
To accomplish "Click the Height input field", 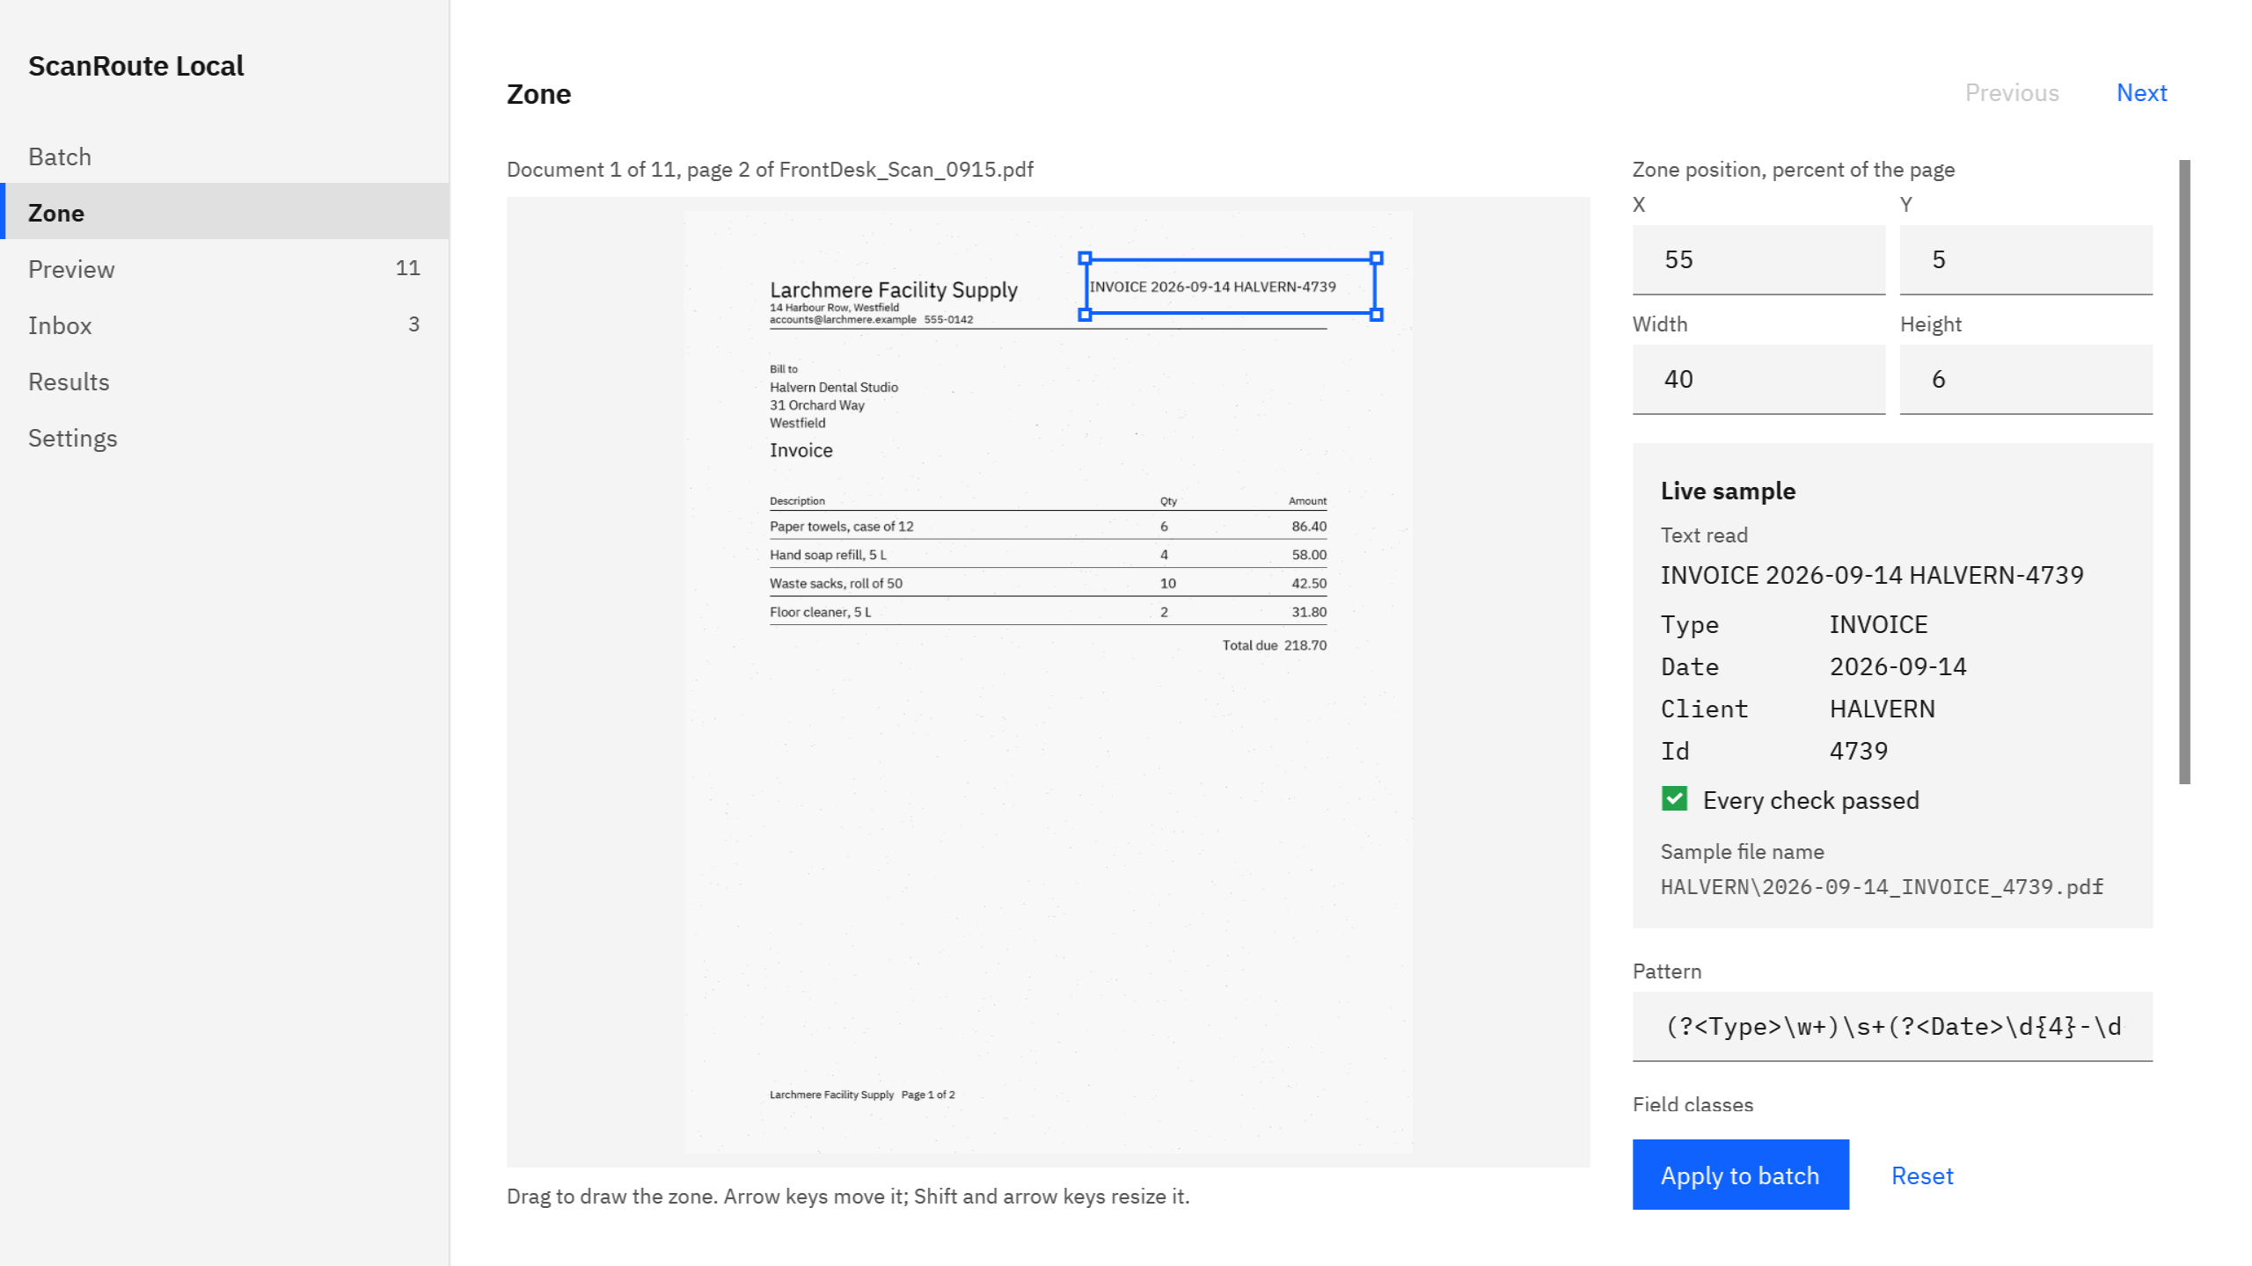I will click(2026, 379).
